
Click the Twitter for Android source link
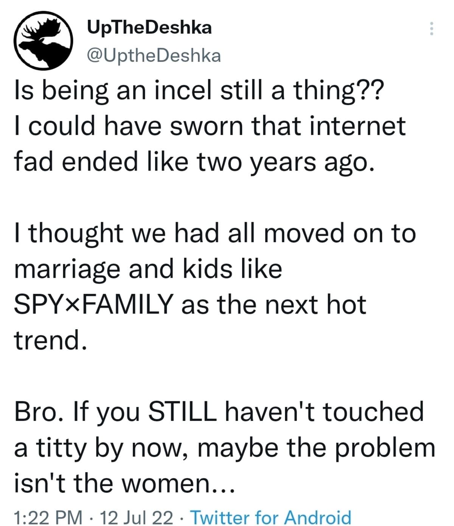point(271,517)
